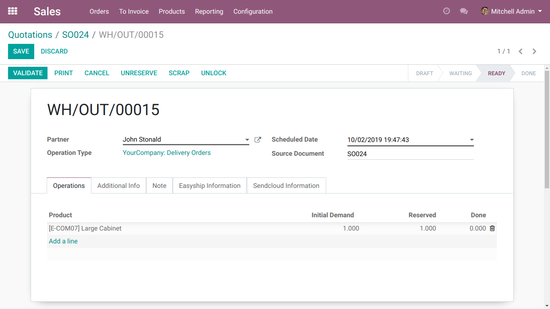Viewport: 550px width, 309px height.
Task: Click the vertical page scrollbar
Action: (x=547, y=129)
